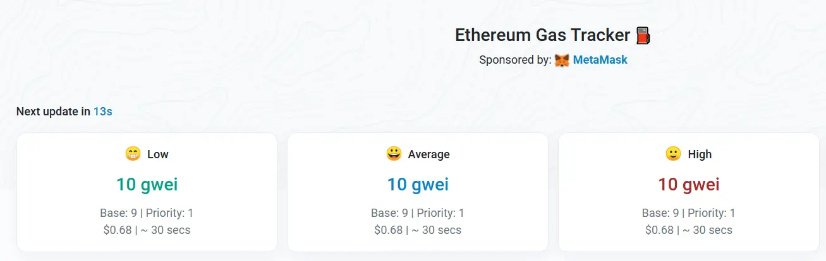Click the Ethereum Gas Tracker heading
Viewport: 826px width, 261px height.
pos(542,35)
